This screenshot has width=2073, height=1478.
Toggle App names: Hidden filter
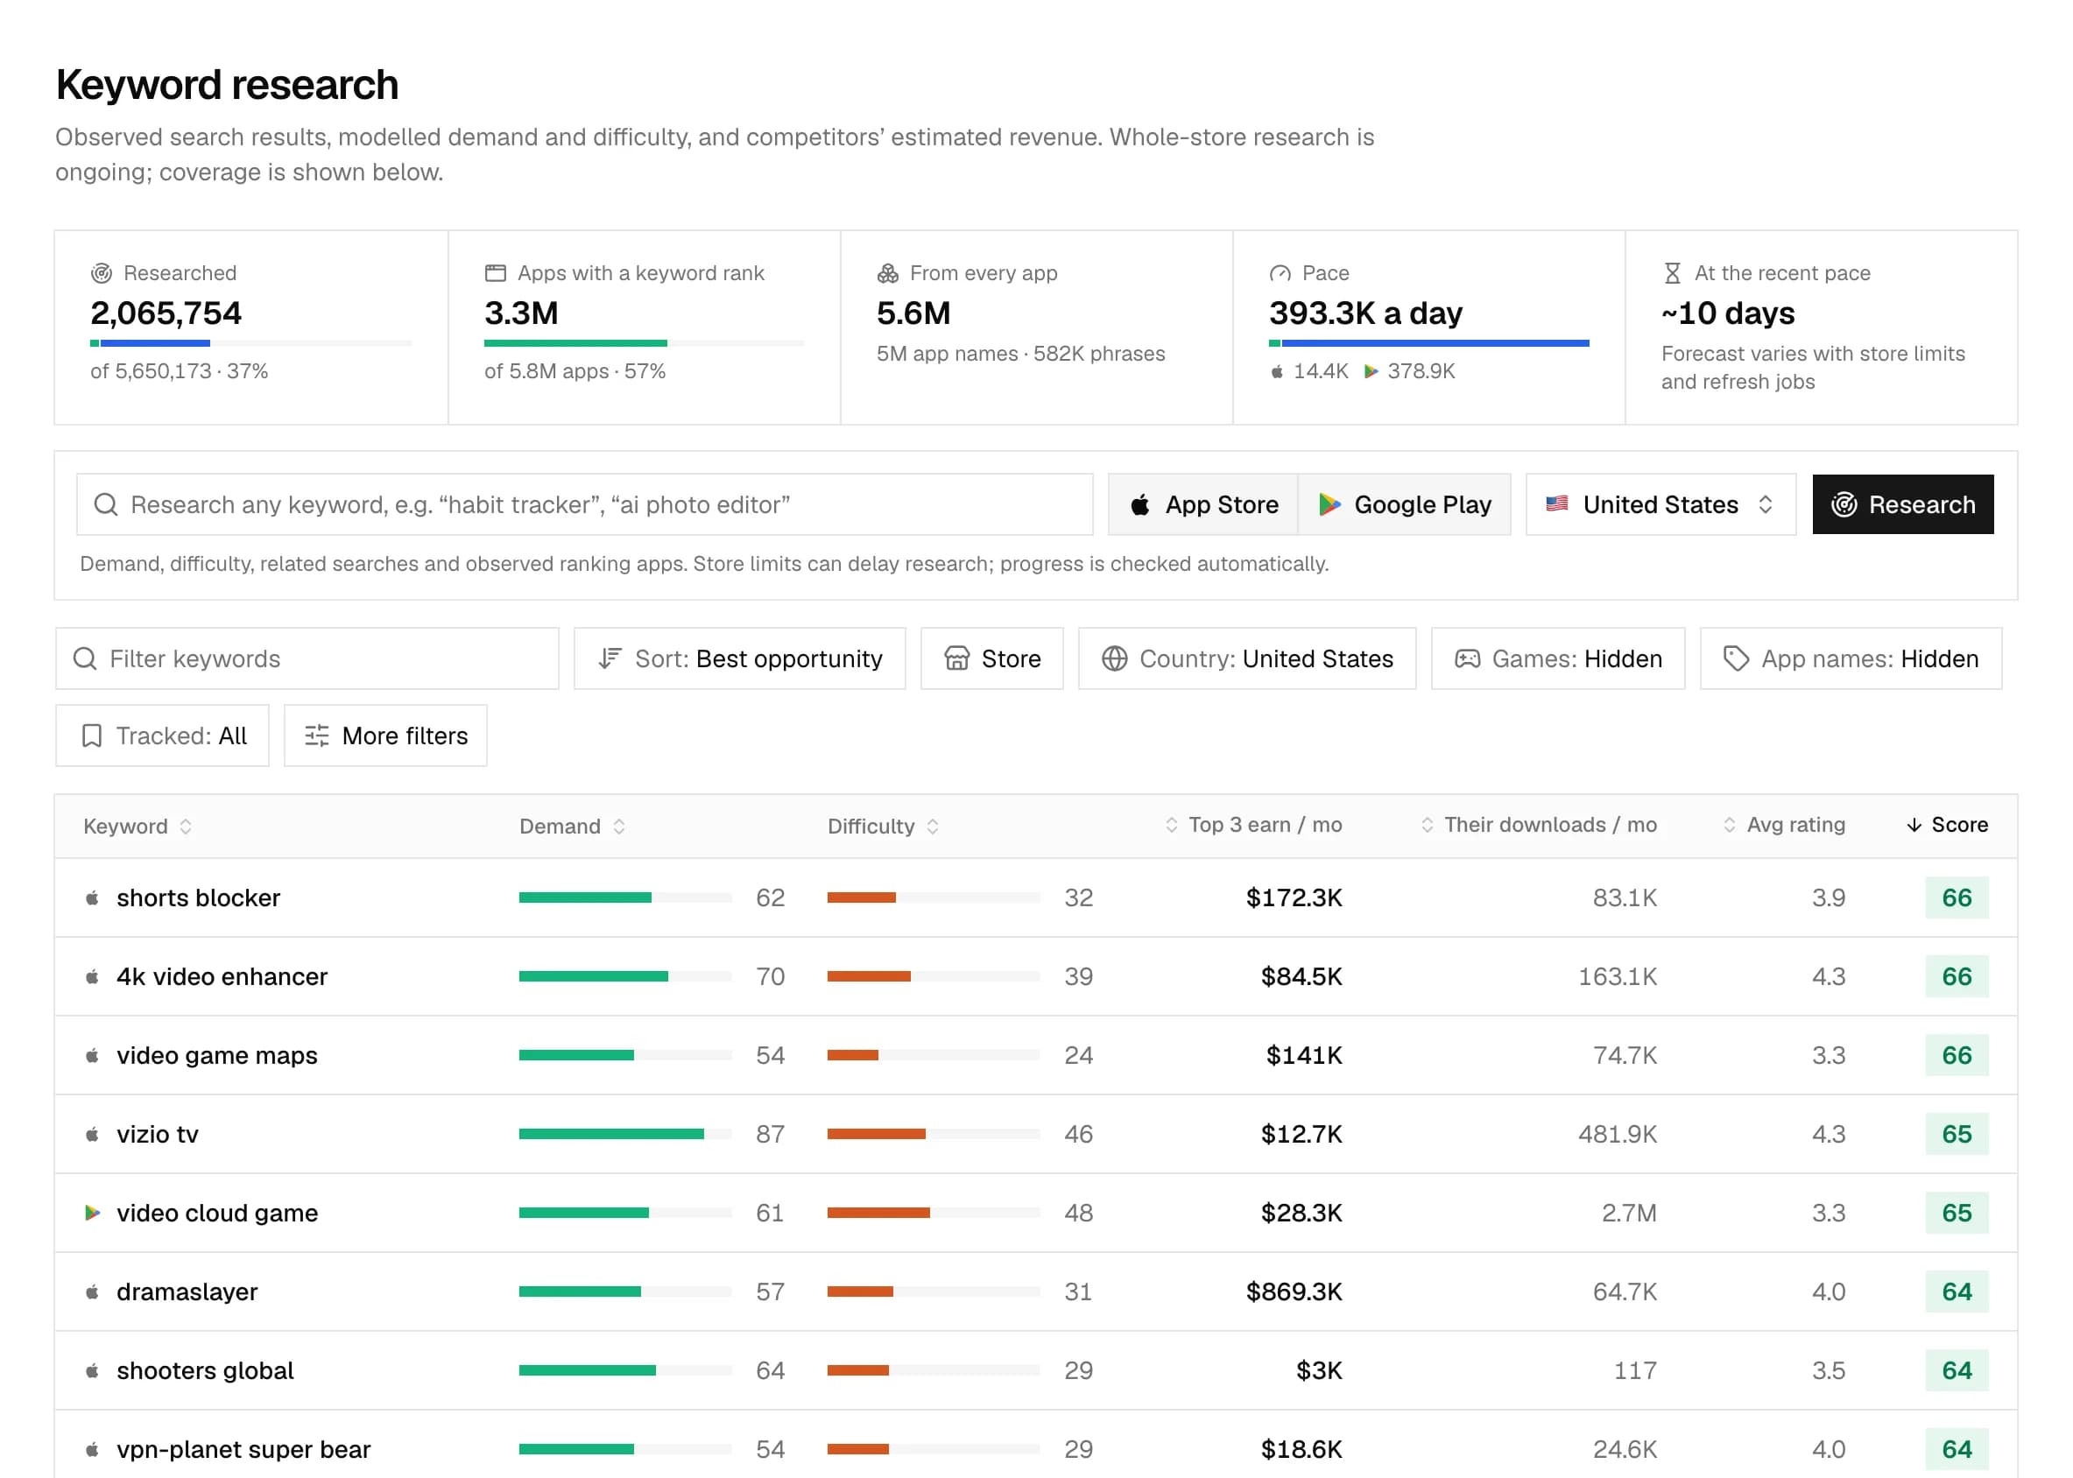[1851, 659]
